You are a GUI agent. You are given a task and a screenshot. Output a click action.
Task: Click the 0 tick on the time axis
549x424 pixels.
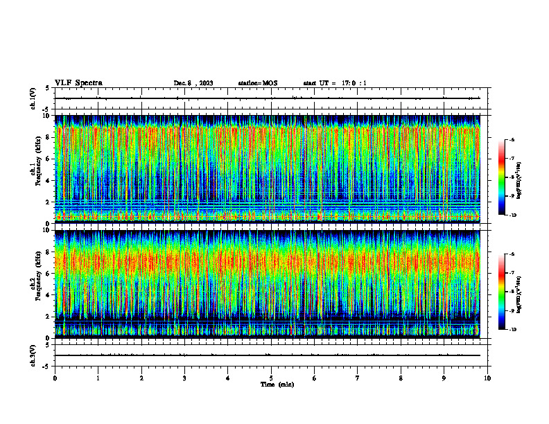coord(55,378)
